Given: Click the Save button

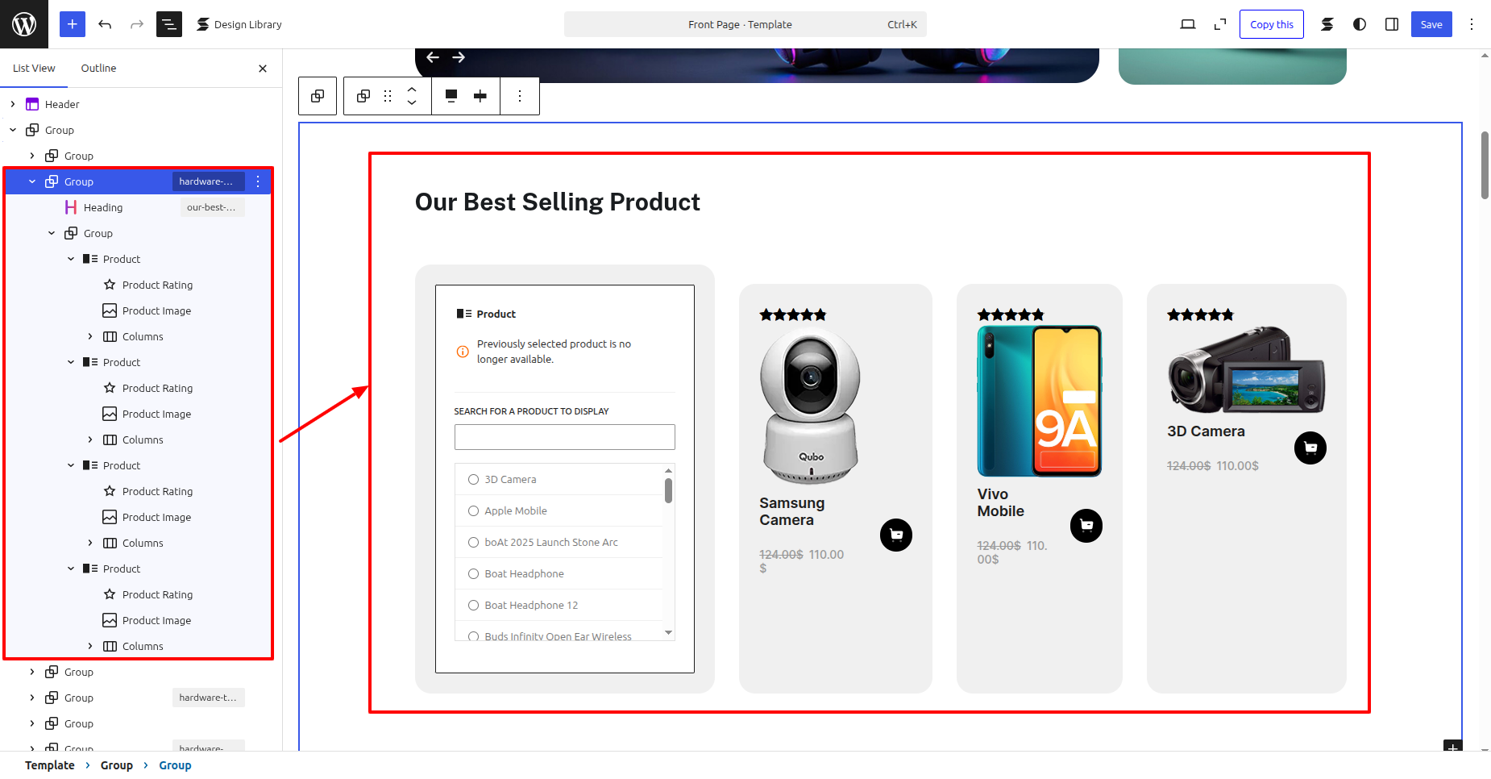Looking at the screenshot, I should tap(1431, 24).
